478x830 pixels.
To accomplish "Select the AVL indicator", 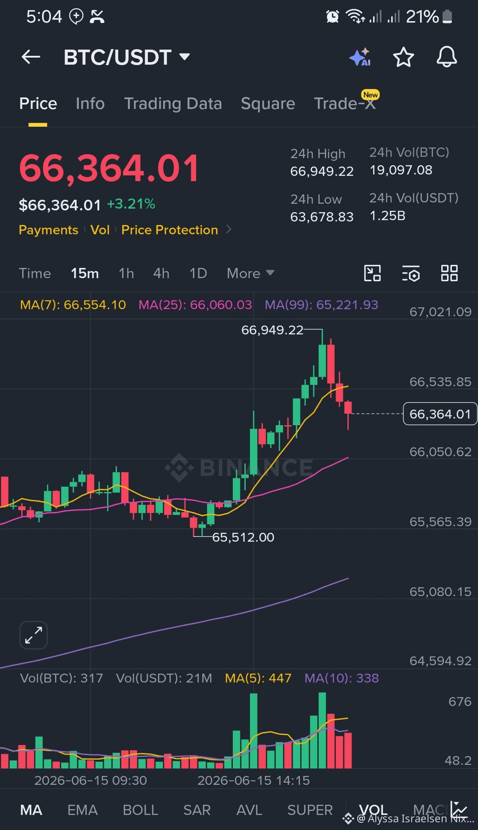I will (249, 810).
